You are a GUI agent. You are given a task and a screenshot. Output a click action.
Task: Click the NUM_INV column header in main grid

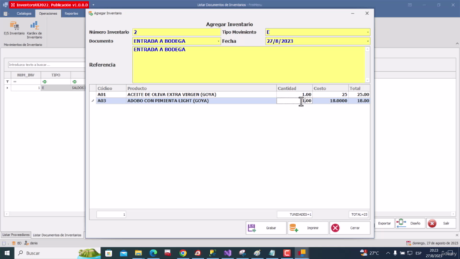point(26,75)
